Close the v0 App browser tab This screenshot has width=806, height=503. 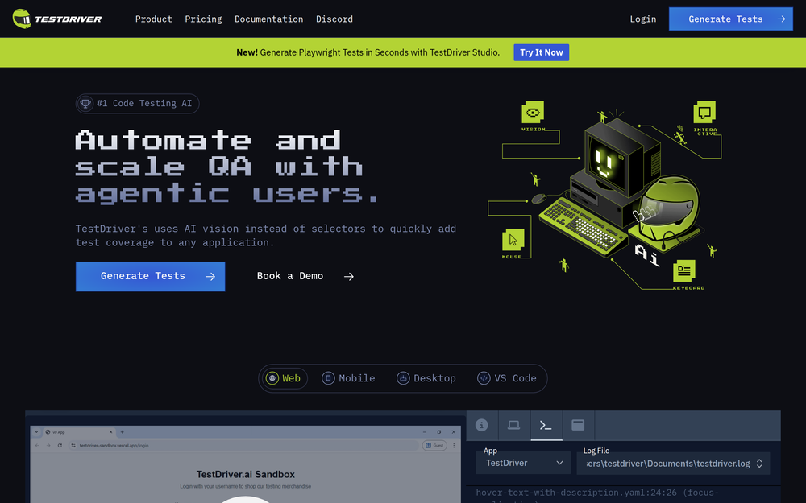coord(110,432)
